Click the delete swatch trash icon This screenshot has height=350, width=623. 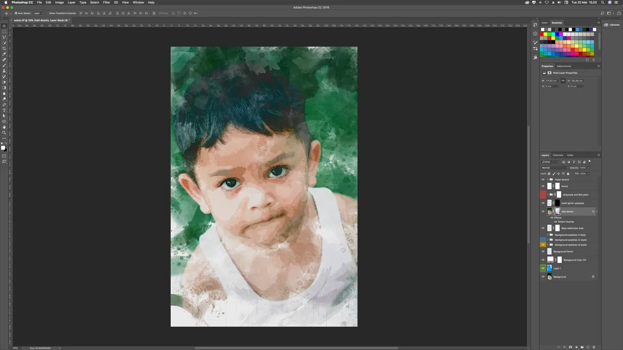point(593,60)
